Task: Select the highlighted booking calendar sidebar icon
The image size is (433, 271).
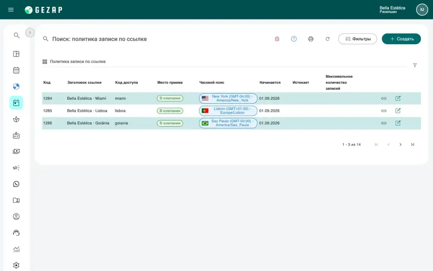Action: [16, 103]
